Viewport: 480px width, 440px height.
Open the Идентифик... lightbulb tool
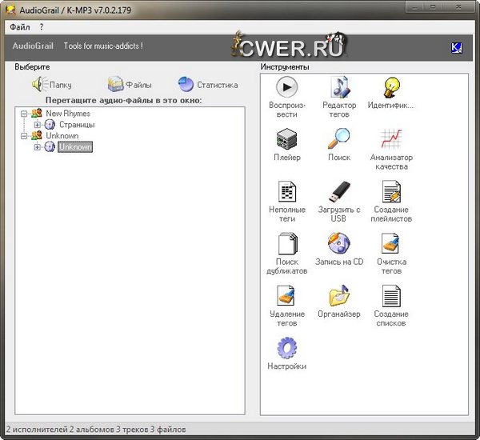pyautogui.click(x=391, y=86)
